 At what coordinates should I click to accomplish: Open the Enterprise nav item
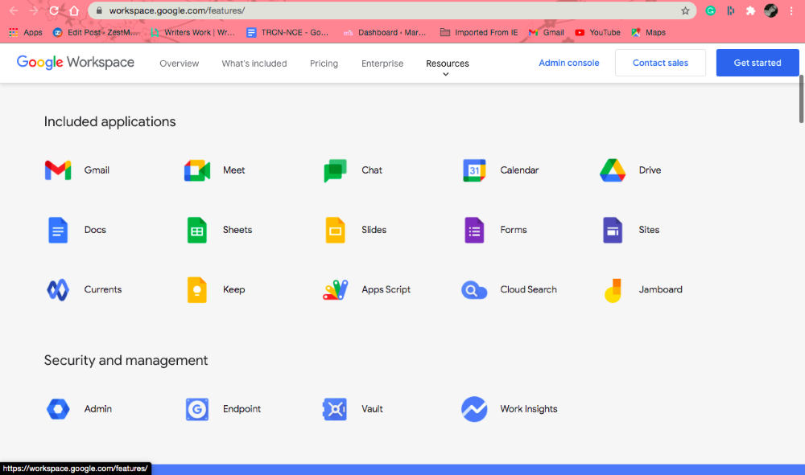point(382,63)
